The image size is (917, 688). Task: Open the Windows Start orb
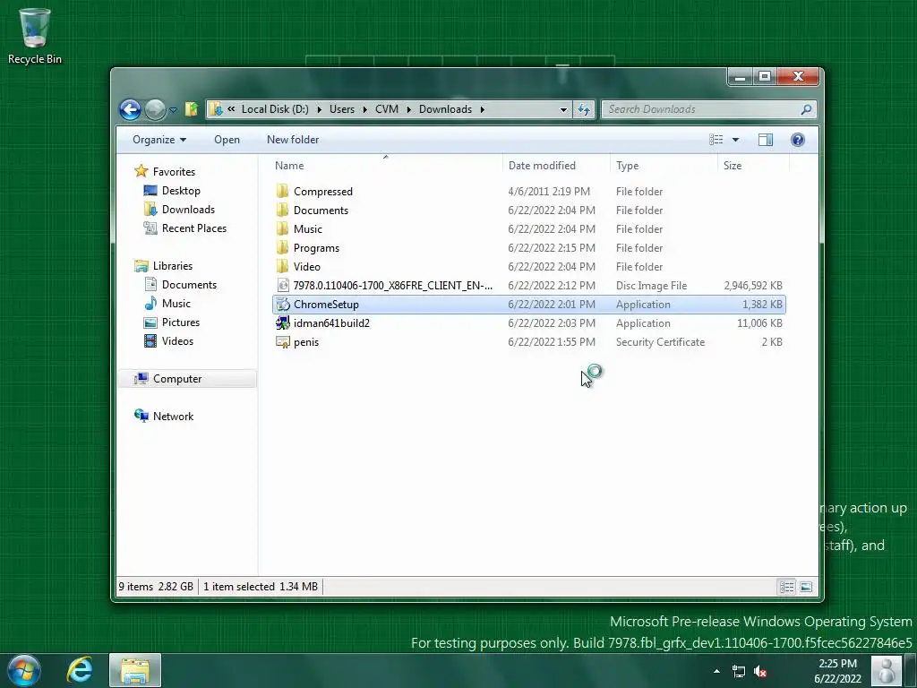tap(24, 670)
